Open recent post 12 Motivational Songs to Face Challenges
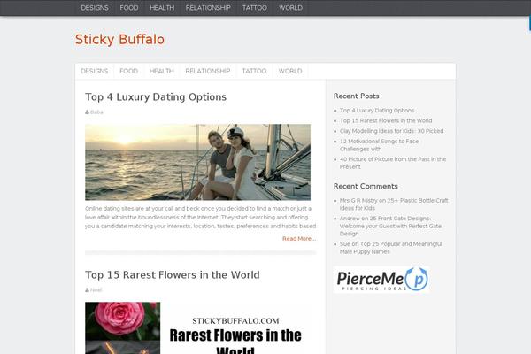The height and width of the screenshot is (354, 531). coord(380,145)
